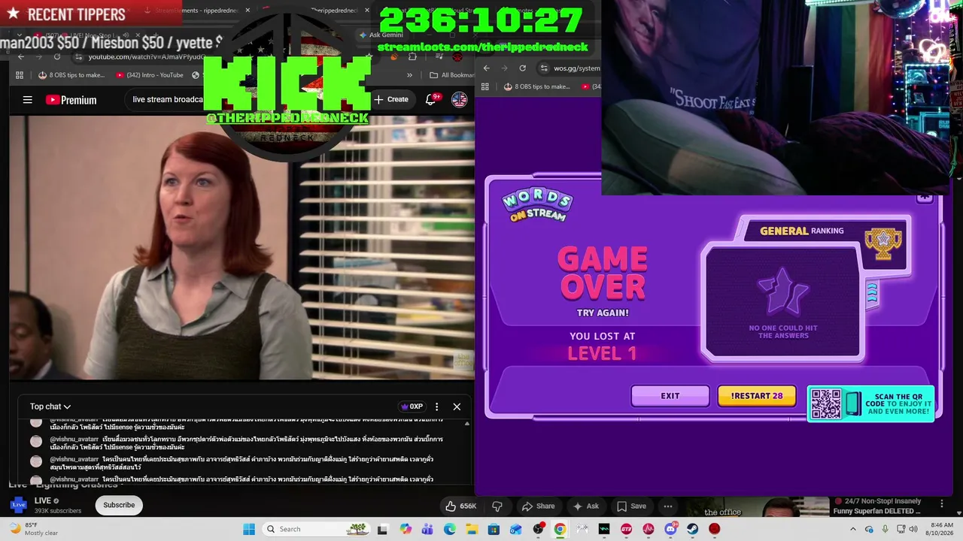The width and height of the screenshot is (963, 541).
Task: Click the YouTube address bar URL
Action: coord(146,57)
